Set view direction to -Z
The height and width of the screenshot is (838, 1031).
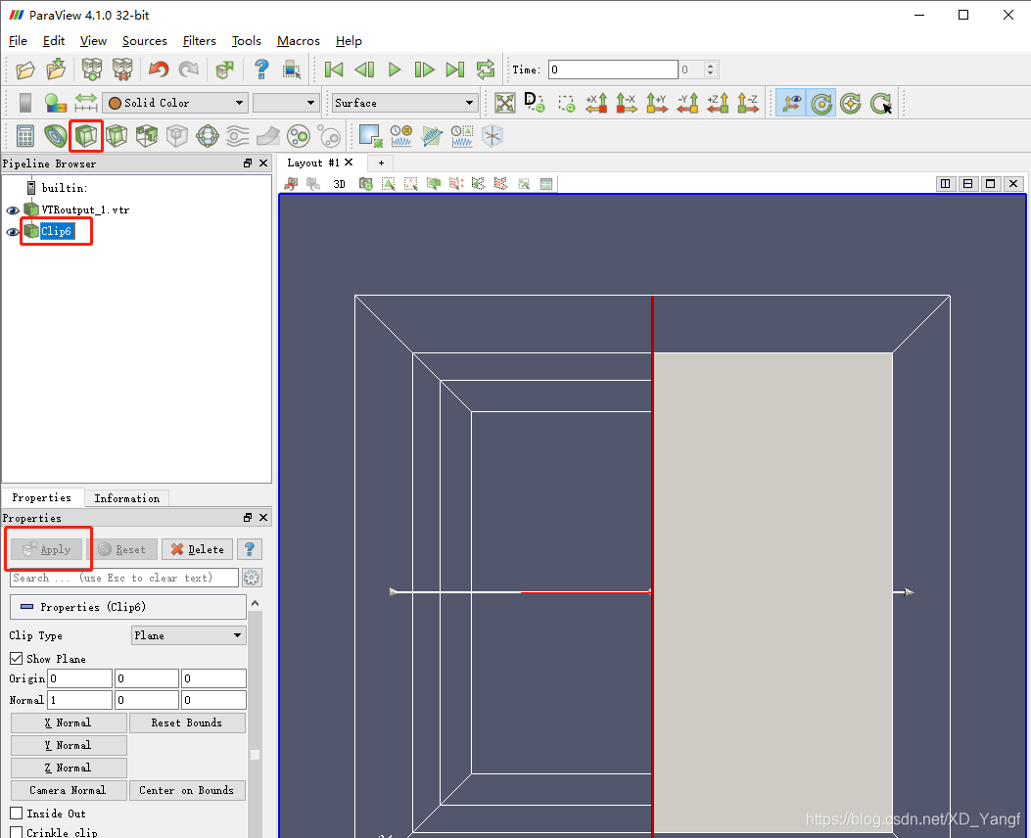748,103
